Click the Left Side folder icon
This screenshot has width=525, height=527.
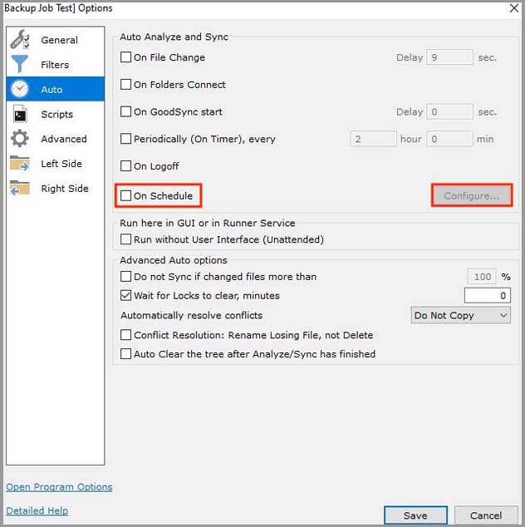click(20, 164)
